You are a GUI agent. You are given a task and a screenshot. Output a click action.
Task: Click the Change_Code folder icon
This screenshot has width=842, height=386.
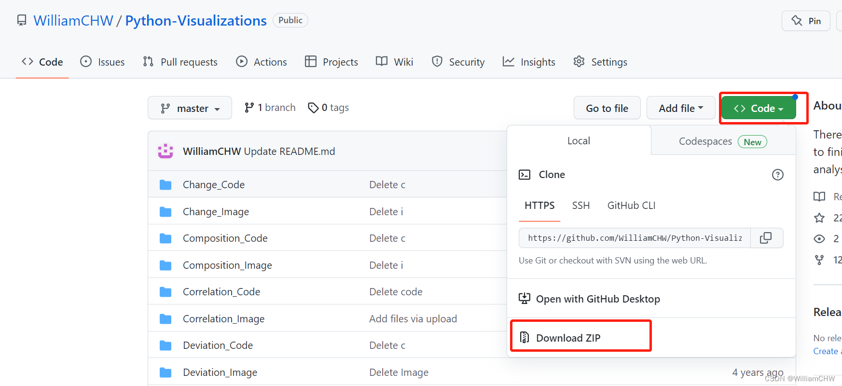pos(166,185)
